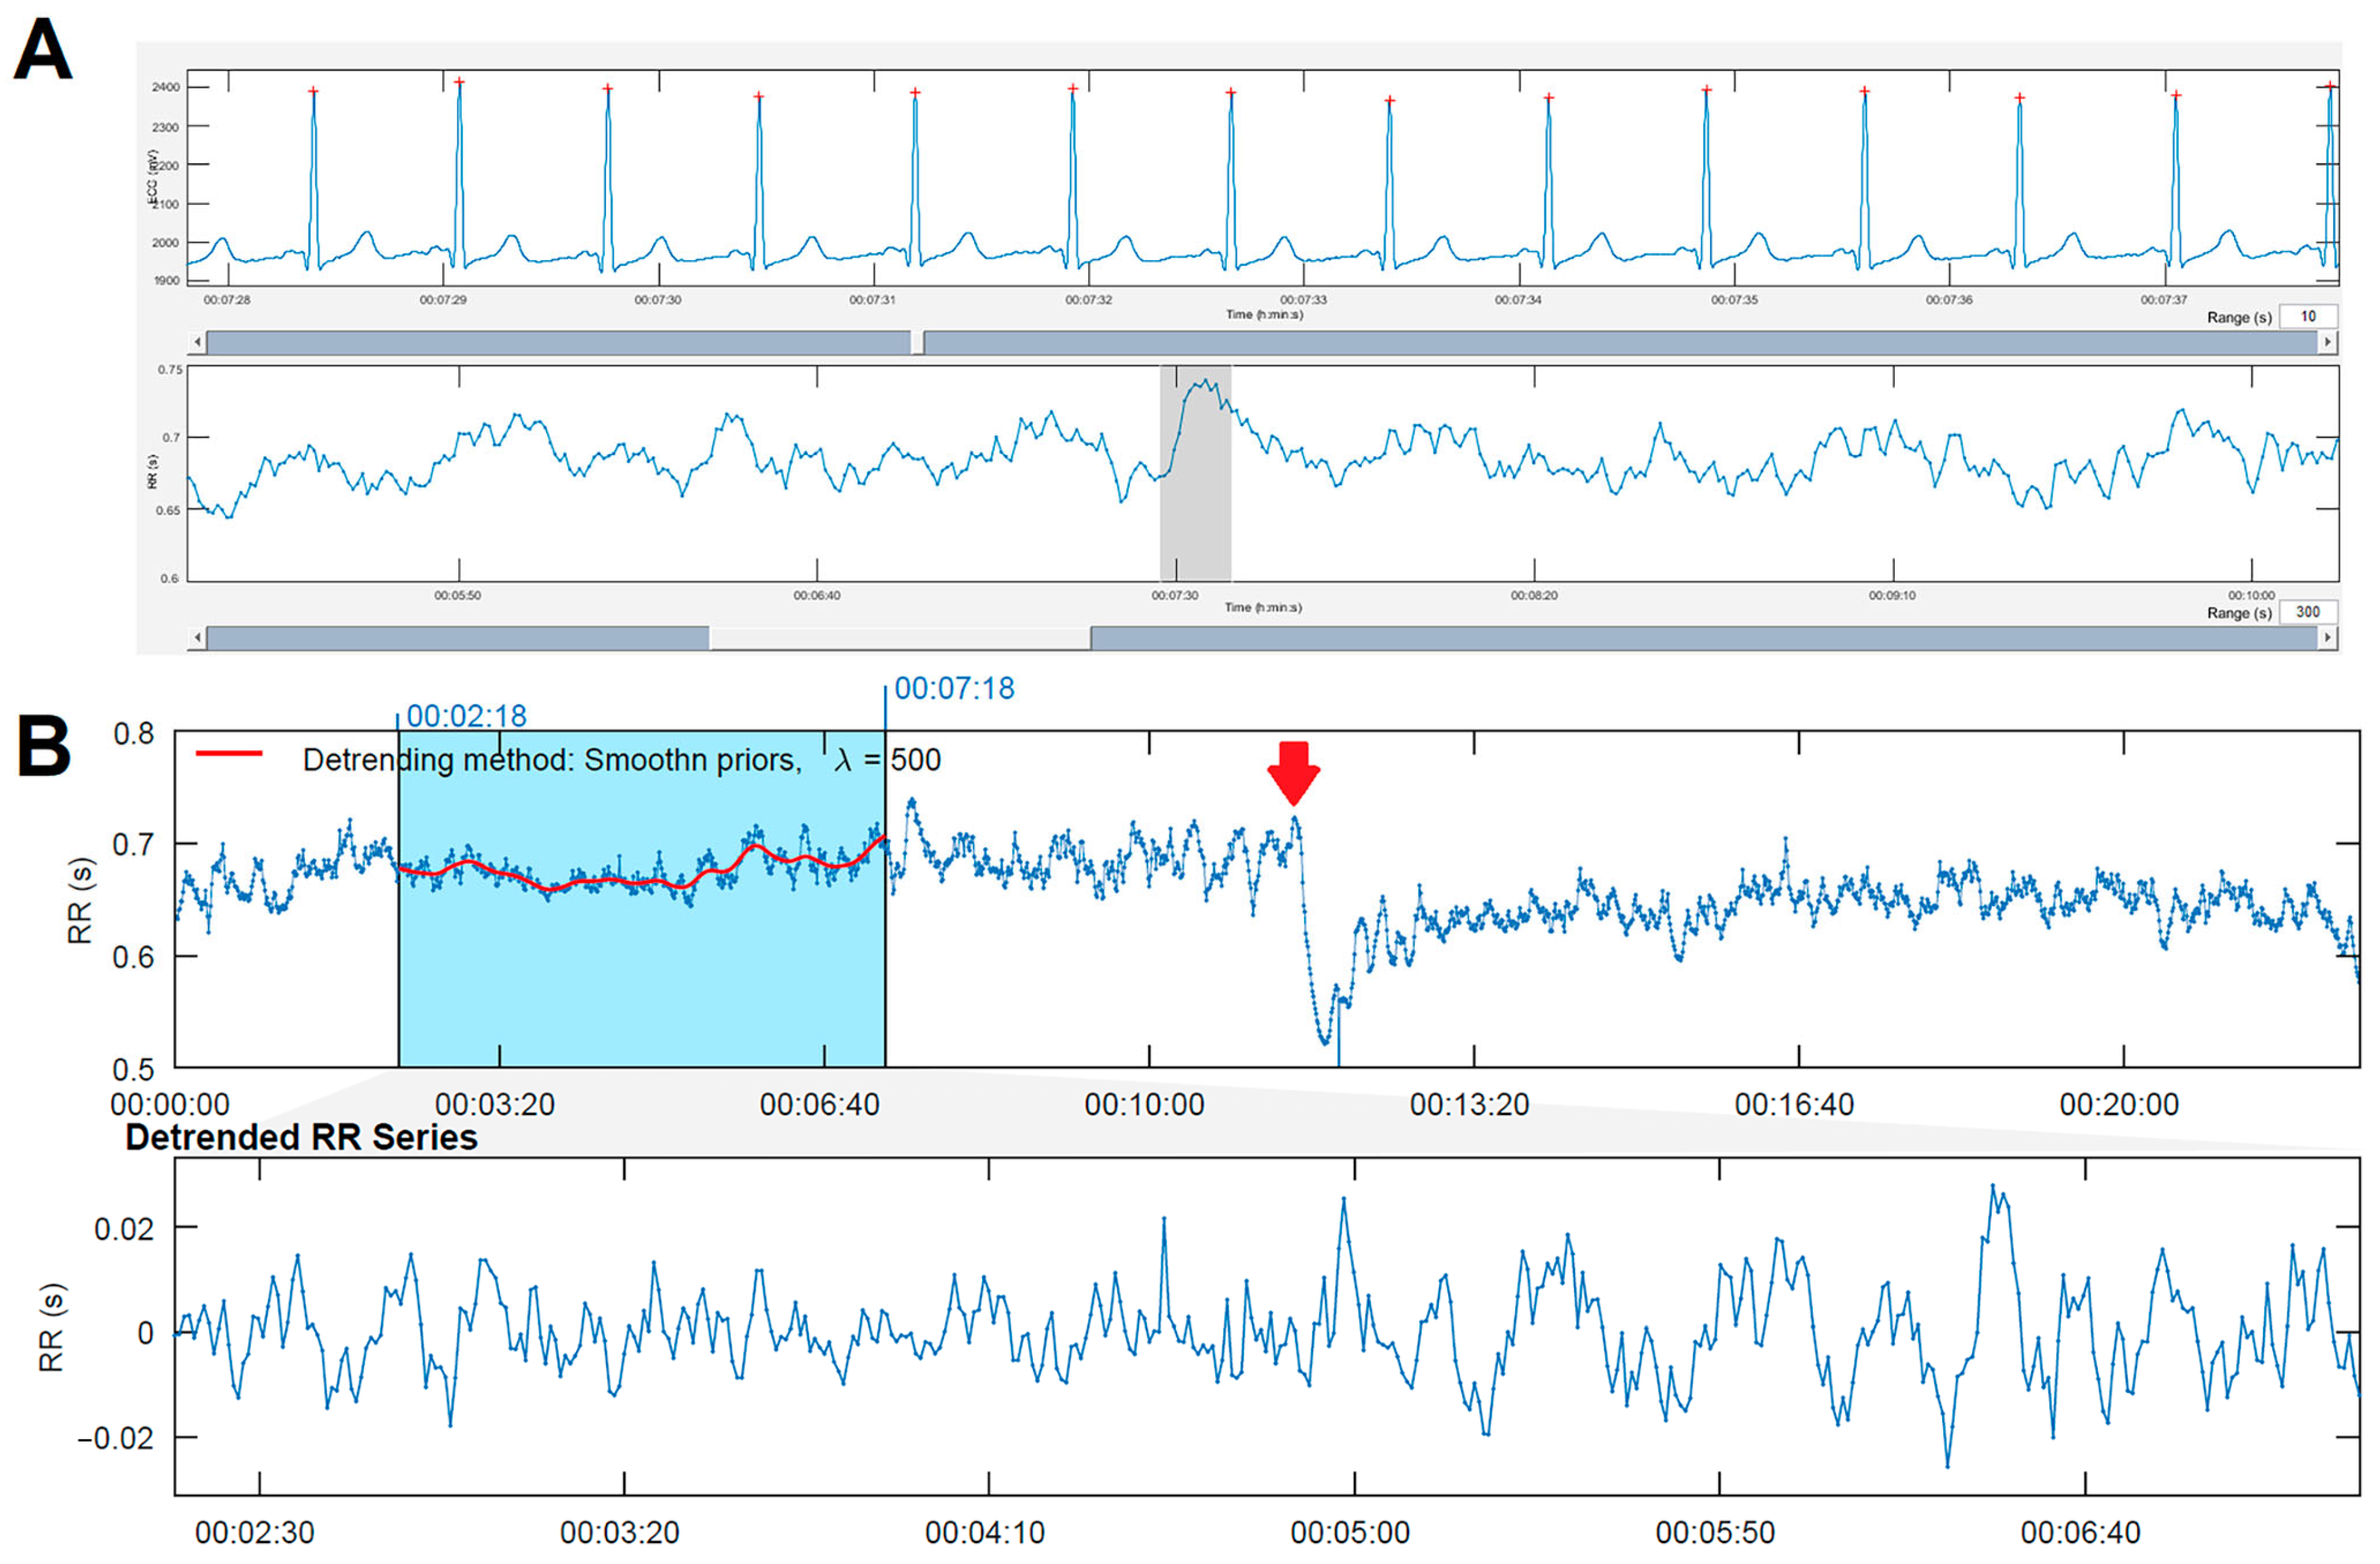Click the red downward arrow marker
The width and height of the screenshot is (2380, 1564).
(1293, 772)
